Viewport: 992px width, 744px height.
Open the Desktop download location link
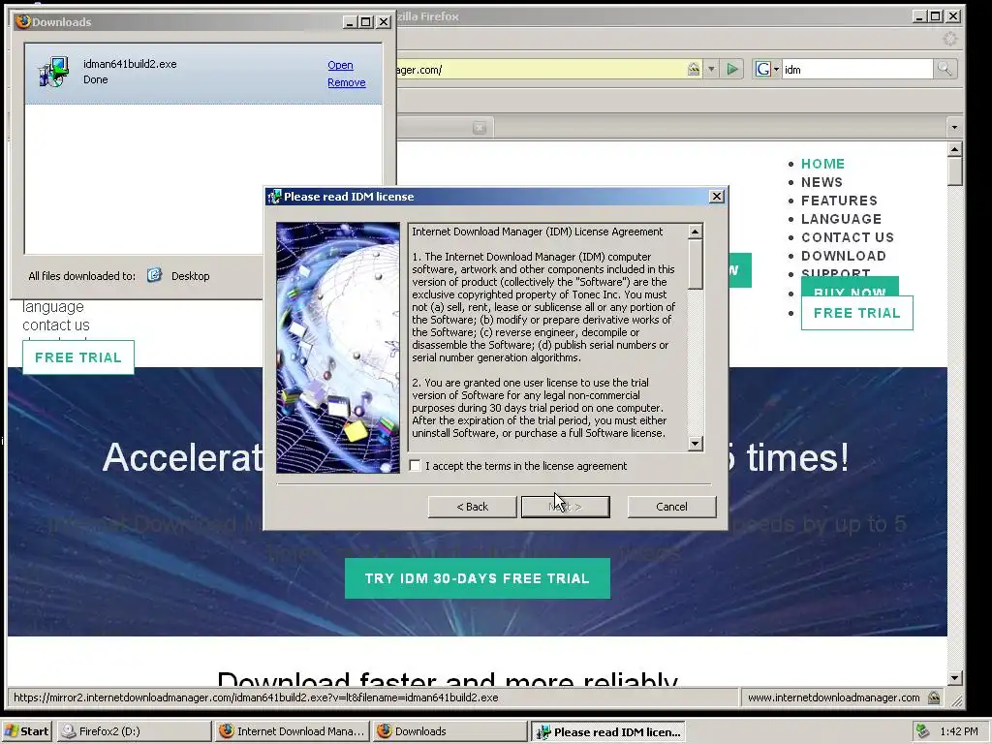[191, 276]
